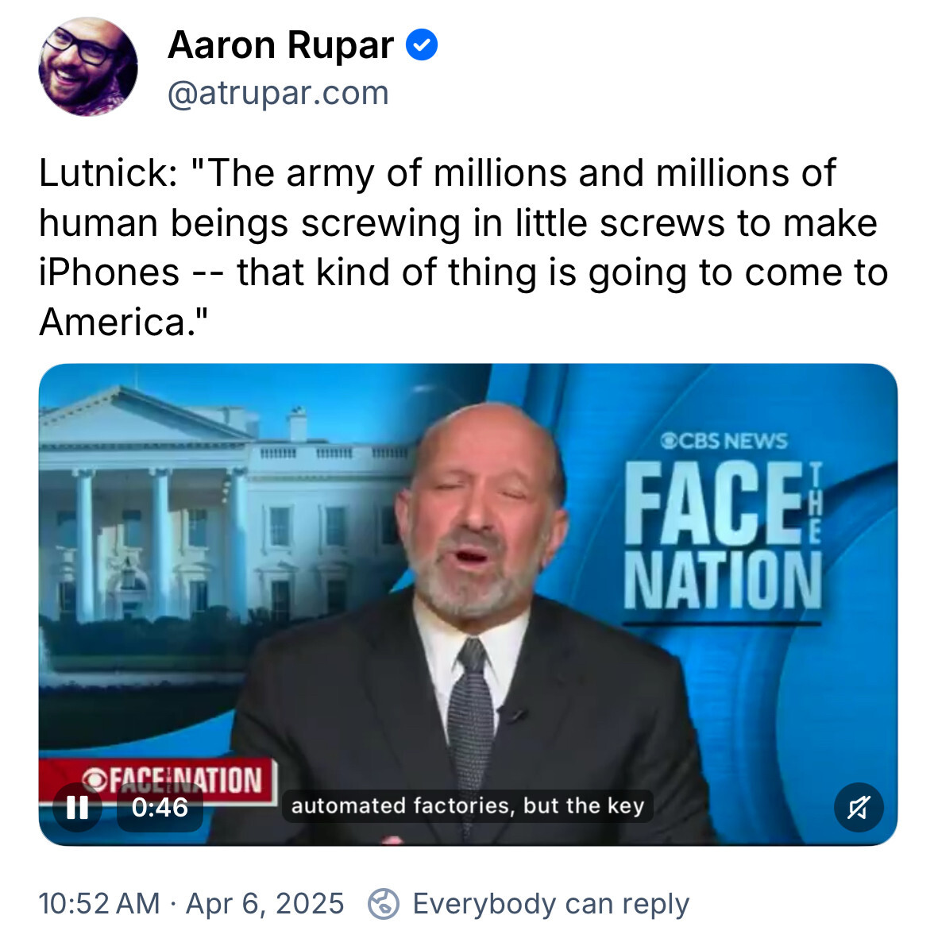
Task: Pause the playing video
Action: click(x=77, y=808)
